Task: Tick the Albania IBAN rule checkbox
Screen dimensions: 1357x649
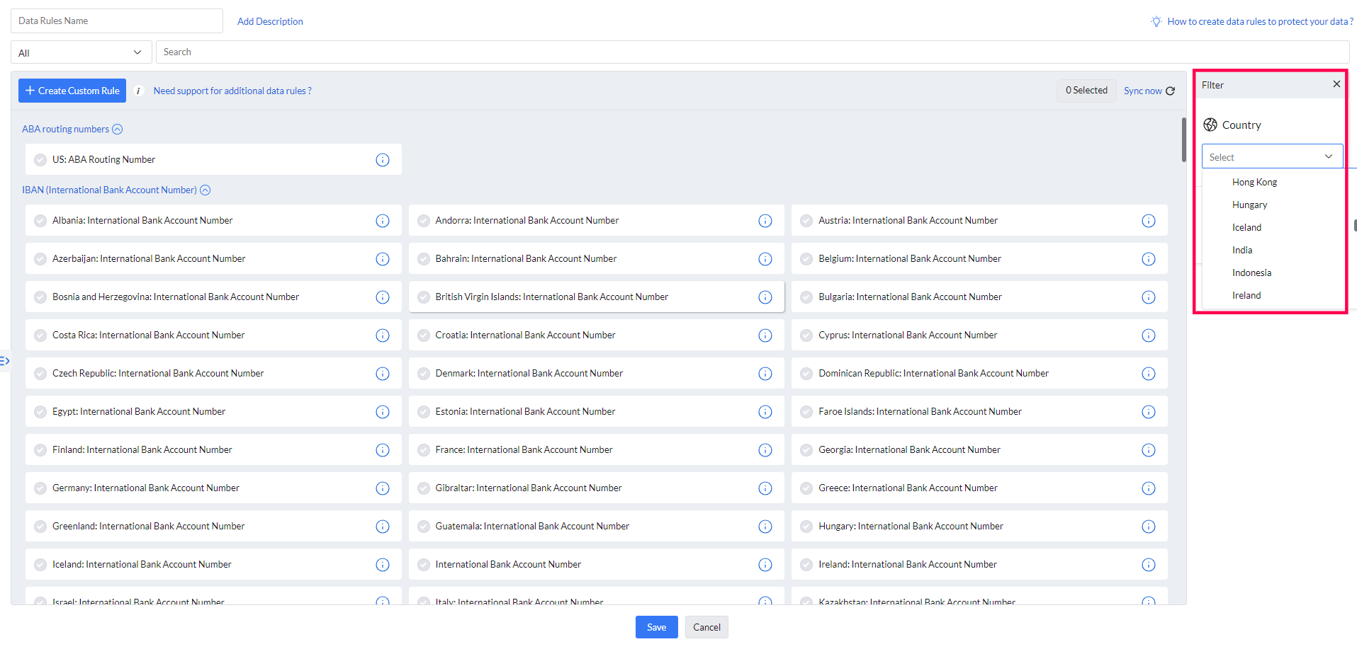Action: coord(40,221)
